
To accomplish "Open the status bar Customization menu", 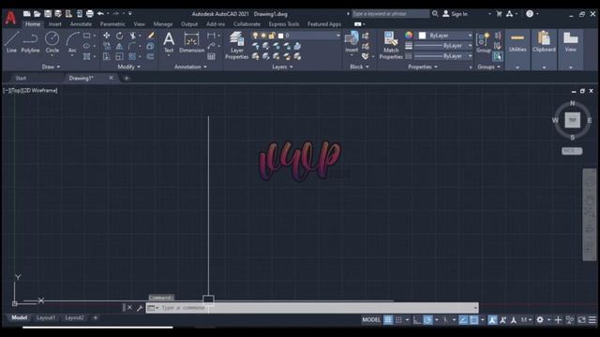I will (592, 320).
